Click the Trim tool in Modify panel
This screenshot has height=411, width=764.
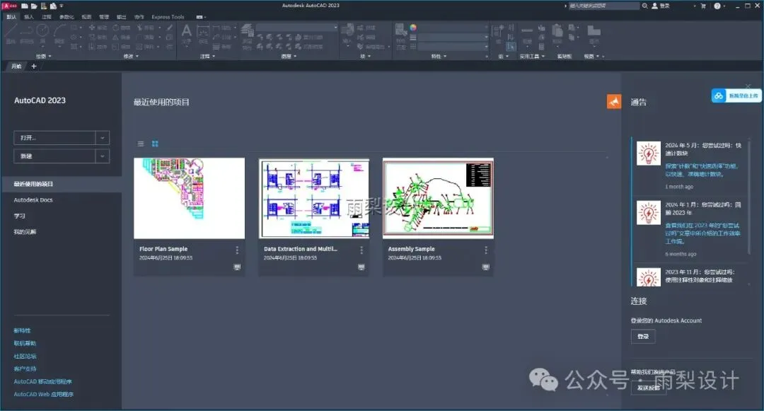point(145,28)
